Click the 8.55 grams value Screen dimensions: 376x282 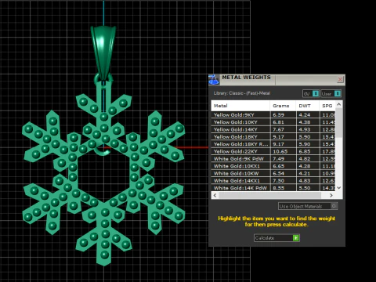tap(279, 188)
